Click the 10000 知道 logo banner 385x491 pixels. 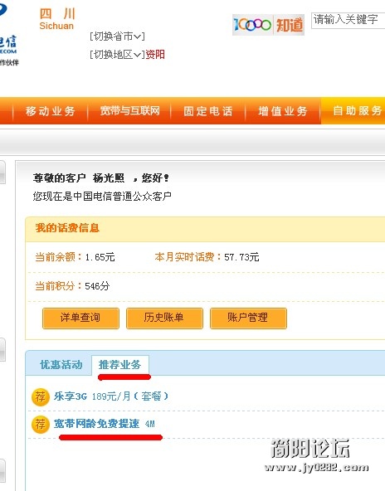[268, 24]
